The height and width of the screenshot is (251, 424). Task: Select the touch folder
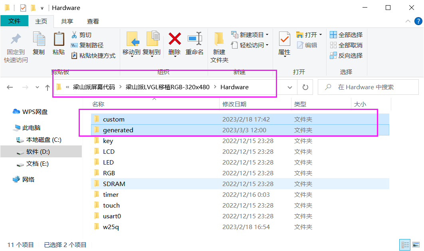(x=240, y=206)
